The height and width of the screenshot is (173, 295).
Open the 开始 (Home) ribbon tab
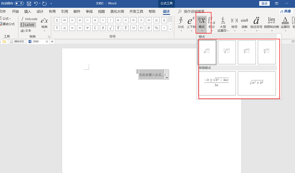pos(15,11)
